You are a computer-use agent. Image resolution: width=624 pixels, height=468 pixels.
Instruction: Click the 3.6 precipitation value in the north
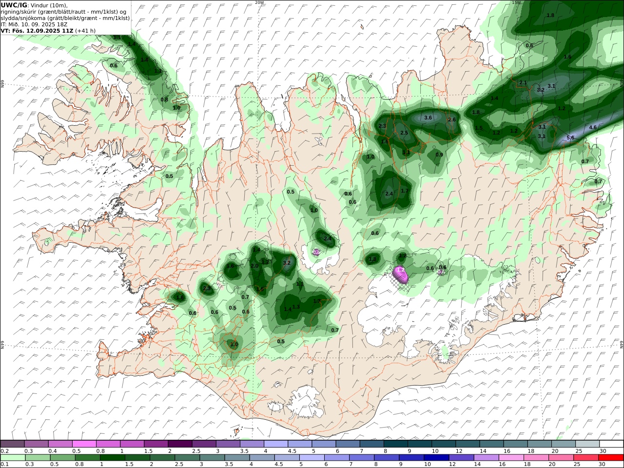(428, 117)
